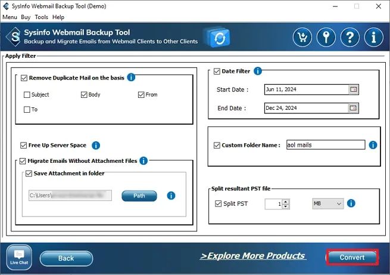Click the Convert button
The image size is (390, 275).
click(x=352, y=257)
